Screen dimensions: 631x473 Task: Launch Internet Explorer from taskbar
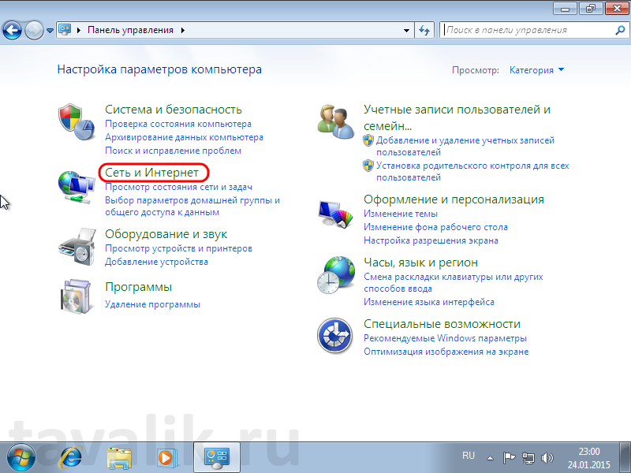coord(71,457)
